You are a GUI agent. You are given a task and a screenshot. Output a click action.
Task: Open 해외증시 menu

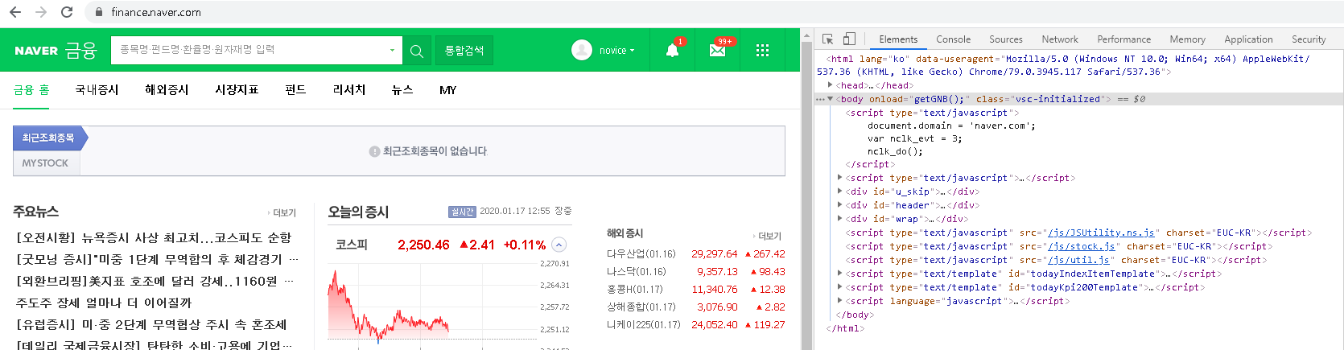167,90
